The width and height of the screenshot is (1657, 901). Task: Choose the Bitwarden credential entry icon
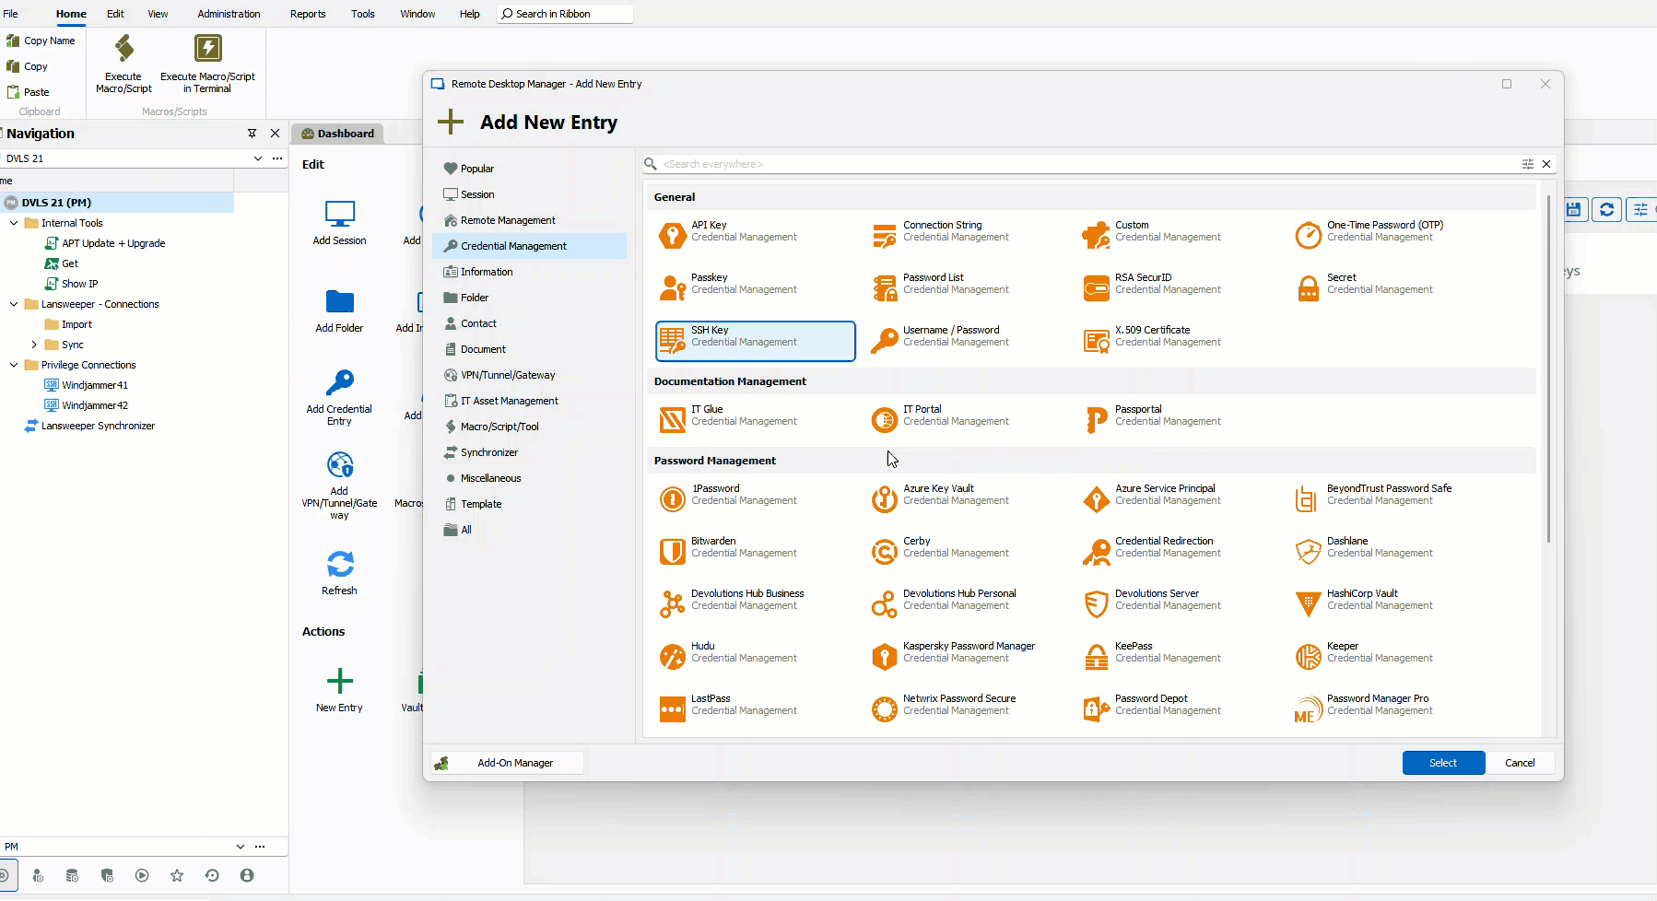coord(672,551)
